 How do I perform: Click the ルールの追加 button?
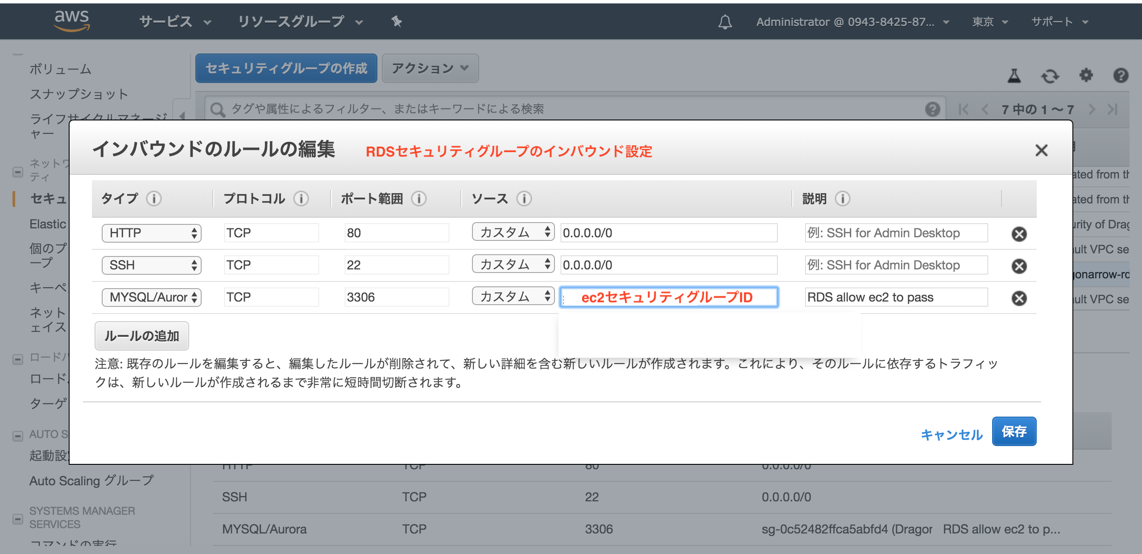click(141, 336)
